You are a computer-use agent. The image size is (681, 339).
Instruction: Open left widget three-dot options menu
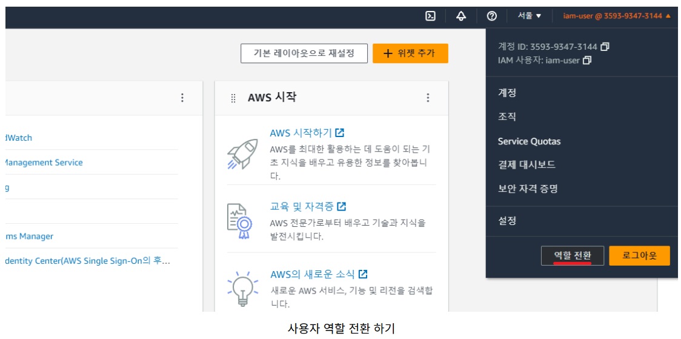pyautogui.click(x=182, y=98)
